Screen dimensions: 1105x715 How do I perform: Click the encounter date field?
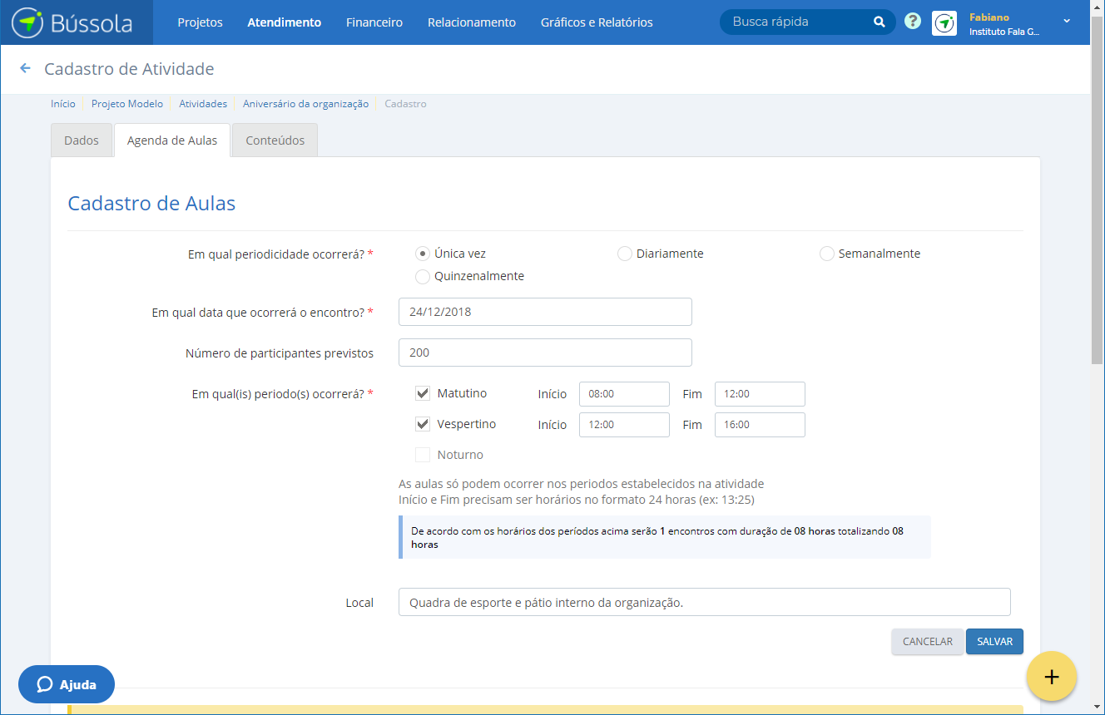(x=545, y=312)
